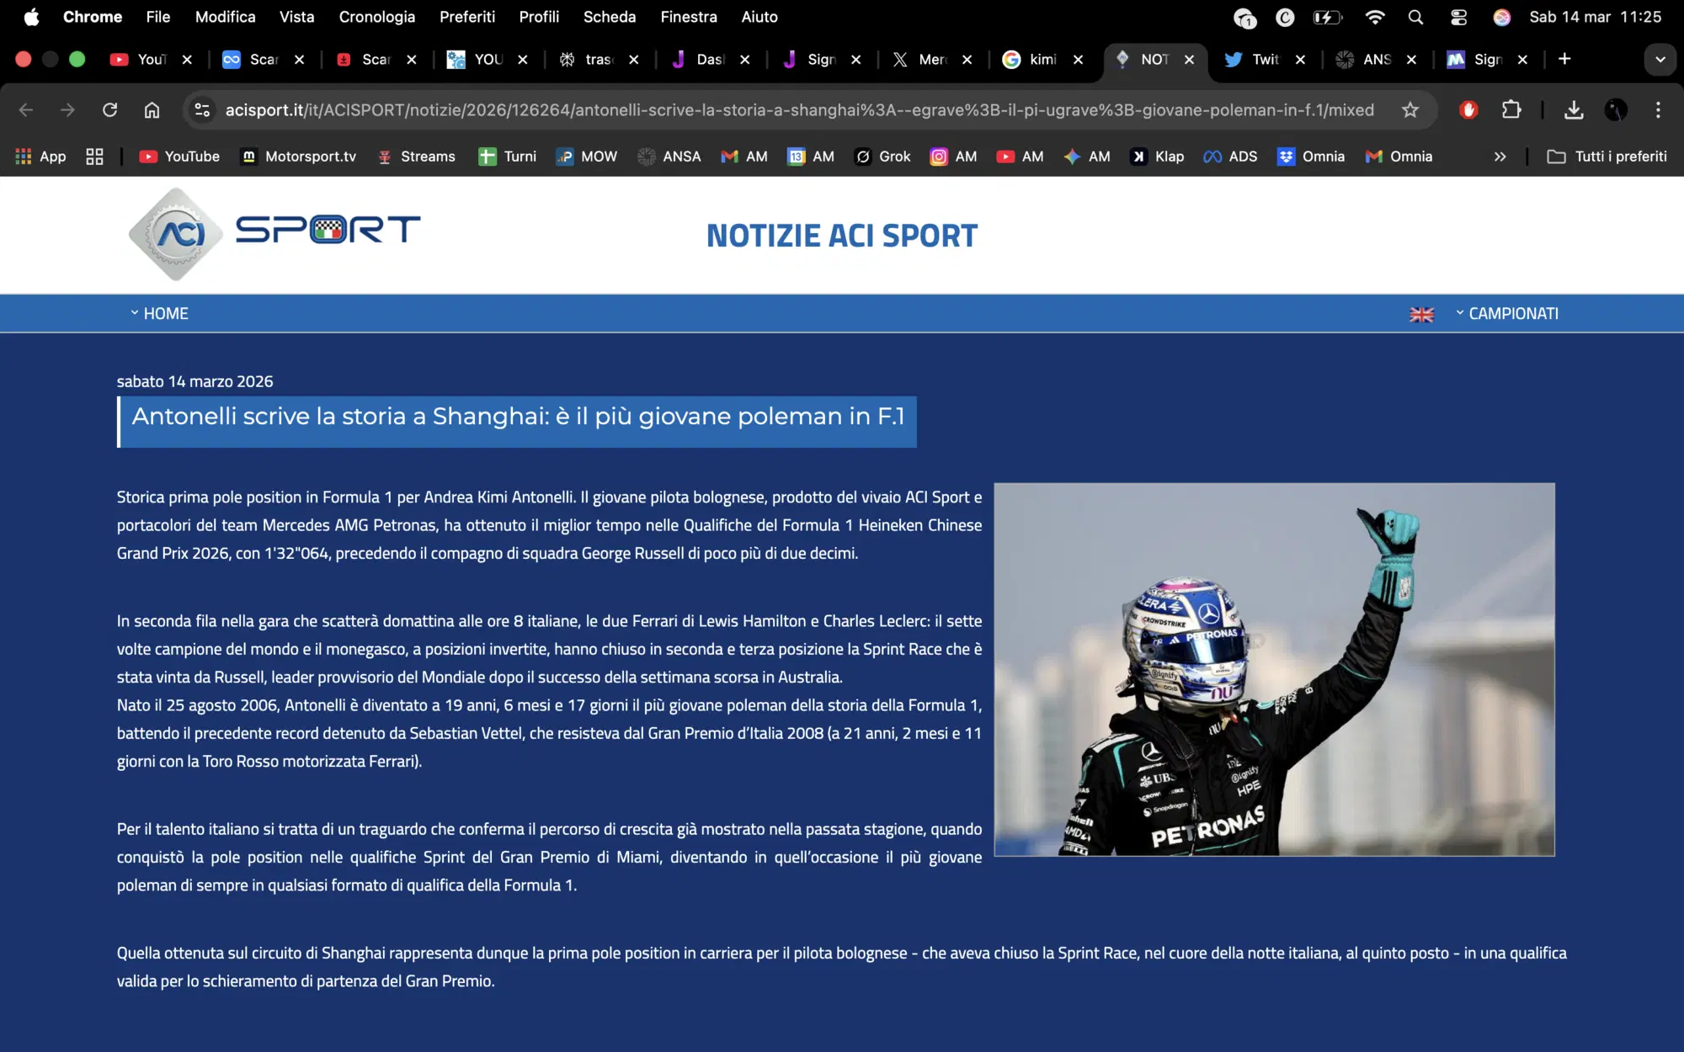The image size is (1684, 1052).
Task: Open the tab search chevron
Action: (x=1660, y=59)
